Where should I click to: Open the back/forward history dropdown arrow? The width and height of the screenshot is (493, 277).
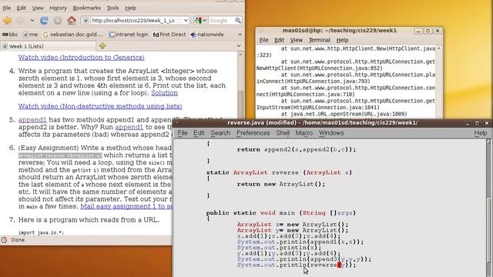(x=32, y=21)
